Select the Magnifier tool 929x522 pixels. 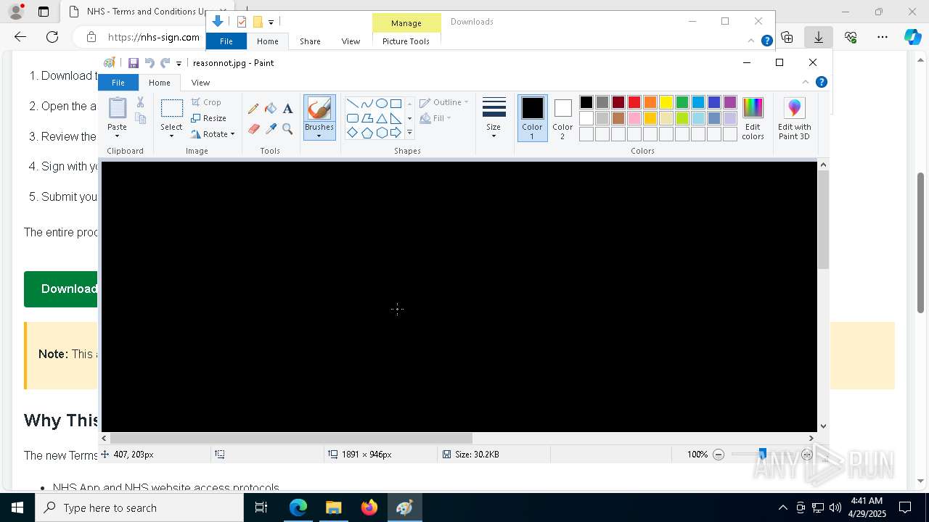[x=287, y=129]
